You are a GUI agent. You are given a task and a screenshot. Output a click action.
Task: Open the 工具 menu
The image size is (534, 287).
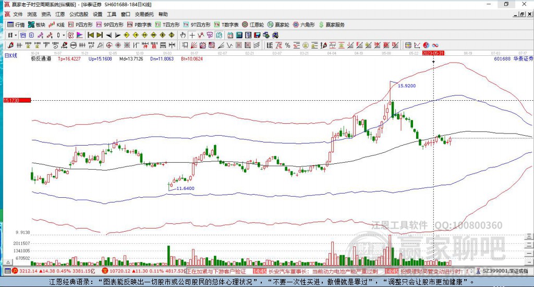(112, 14)
